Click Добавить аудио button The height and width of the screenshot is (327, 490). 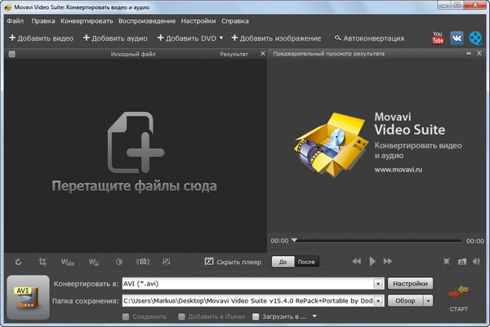pos(115,38)
